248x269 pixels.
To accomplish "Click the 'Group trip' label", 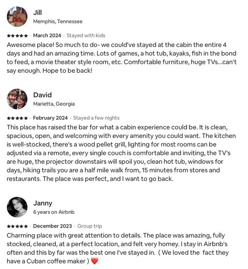I will tap(90, 226).
